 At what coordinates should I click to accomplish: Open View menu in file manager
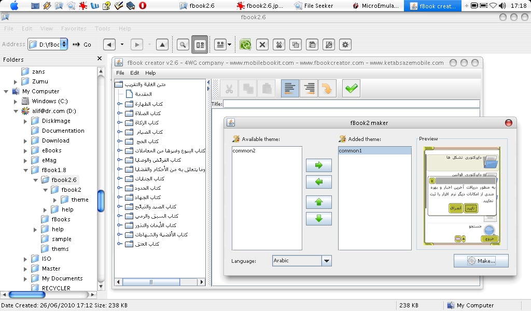click(x=47, y=29)
